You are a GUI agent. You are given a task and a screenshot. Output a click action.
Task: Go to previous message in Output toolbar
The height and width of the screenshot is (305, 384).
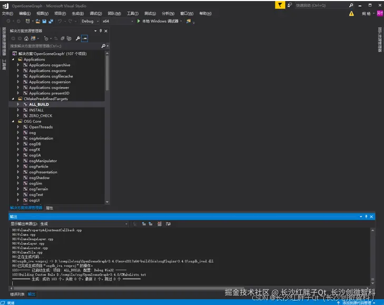click(144, 224)
